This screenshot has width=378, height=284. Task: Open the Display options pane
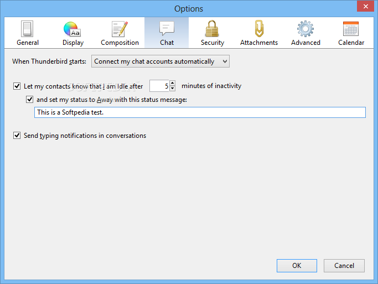73,33
